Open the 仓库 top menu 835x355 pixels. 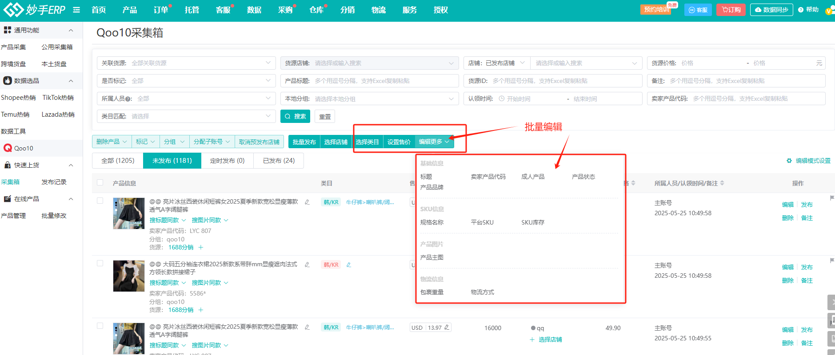[316, 10]
